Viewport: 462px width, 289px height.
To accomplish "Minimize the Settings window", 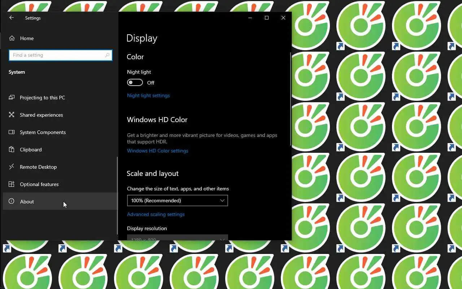I will pyautogui.click(x=250, y=18).
